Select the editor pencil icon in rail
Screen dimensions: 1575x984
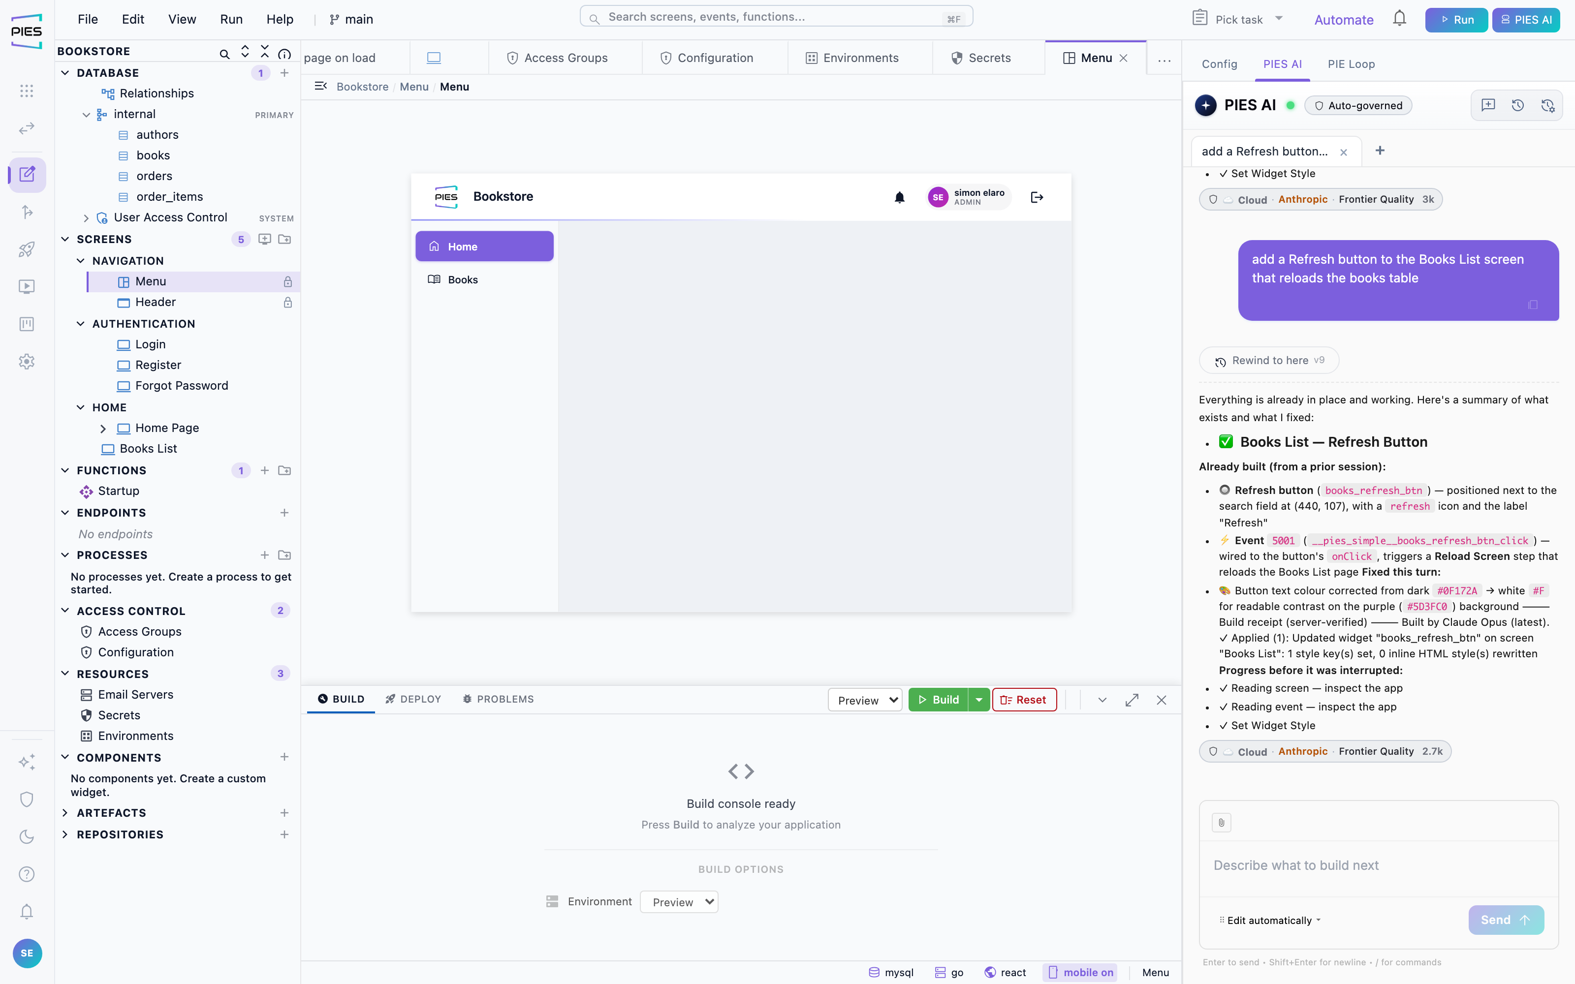(x=27, y=174)
